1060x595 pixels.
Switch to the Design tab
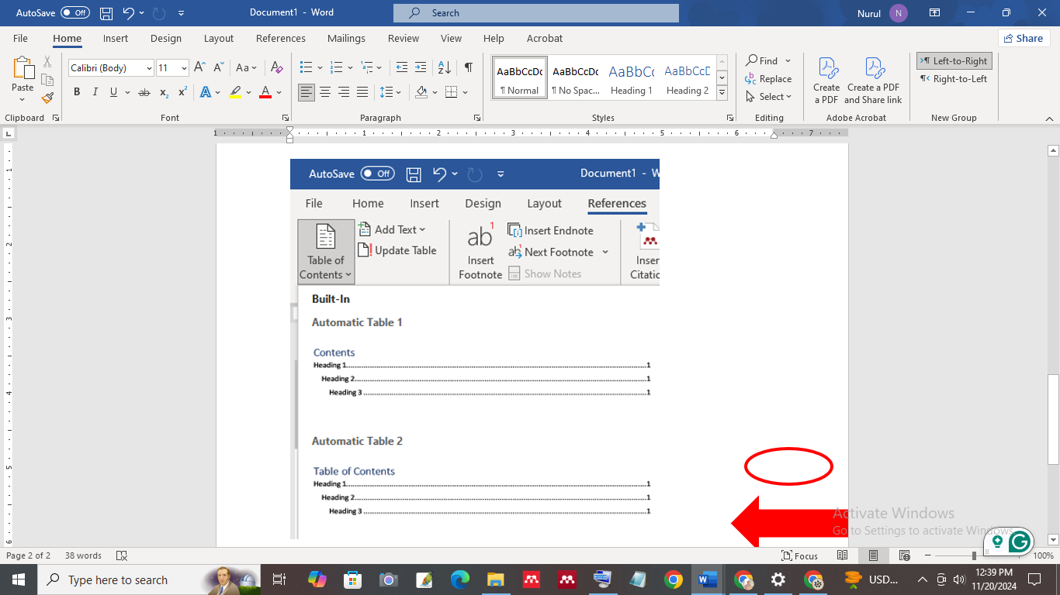166,38
